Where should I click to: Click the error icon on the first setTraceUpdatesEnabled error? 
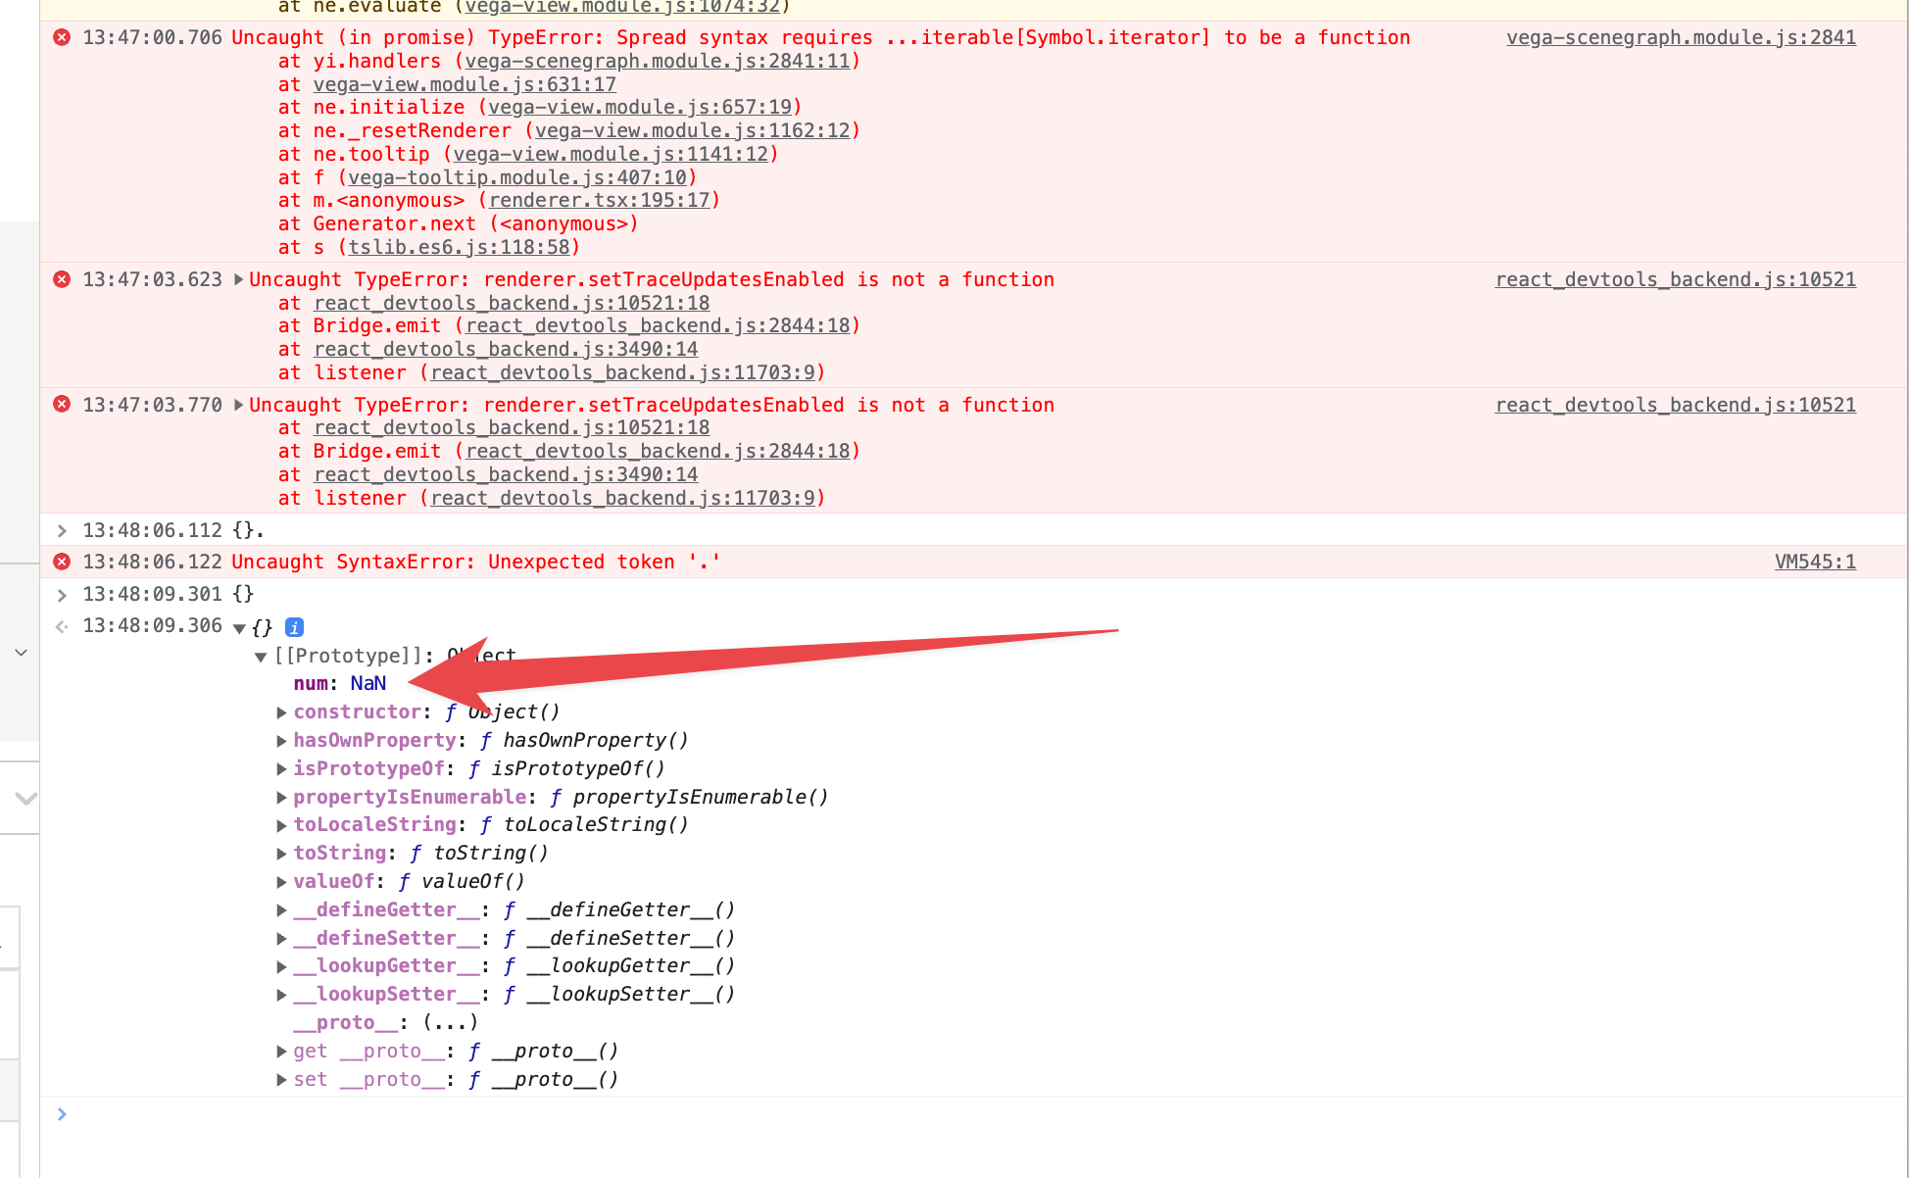(61, 279)
